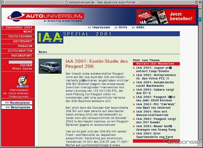This screenshot has height=148, width=203.
Task: Open Peugeot zeigt den 307 Kombi link
Action: [x=156, y=121]
